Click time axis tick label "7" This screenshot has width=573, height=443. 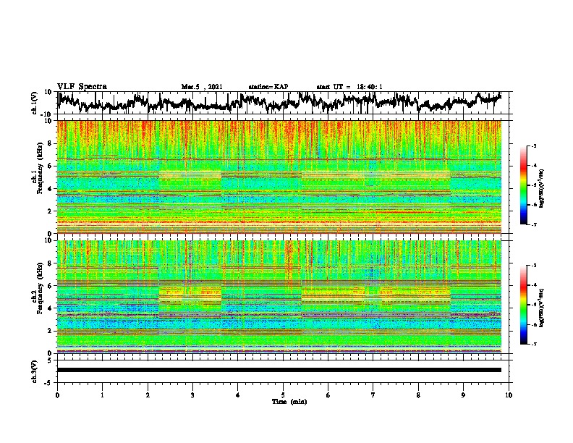click(373, 395)
